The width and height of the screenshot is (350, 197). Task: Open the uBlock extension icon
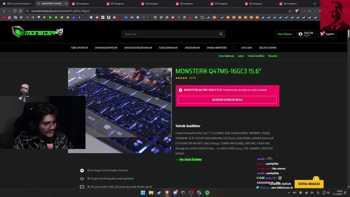tap(304, 11)
